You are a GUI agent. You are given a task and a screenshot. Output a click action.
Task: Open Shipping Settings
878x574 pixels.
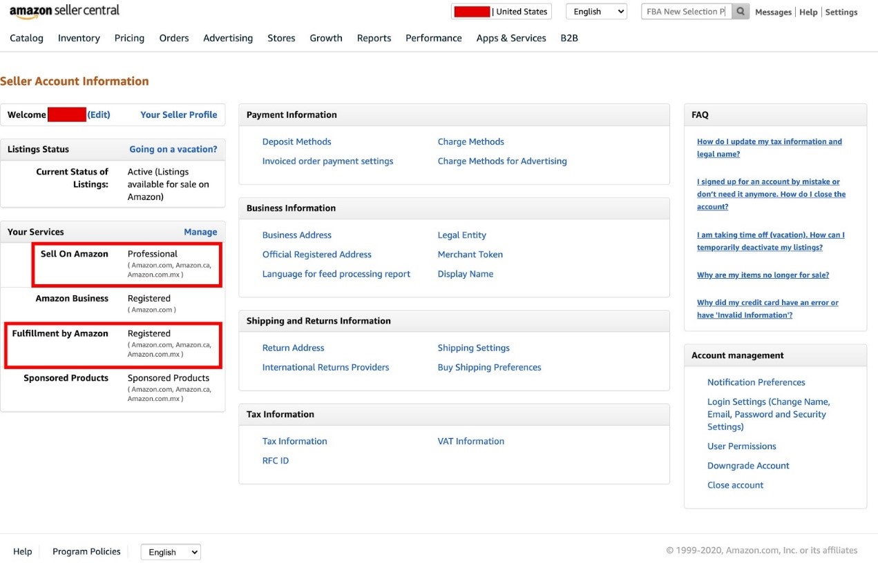click(473, 348)
